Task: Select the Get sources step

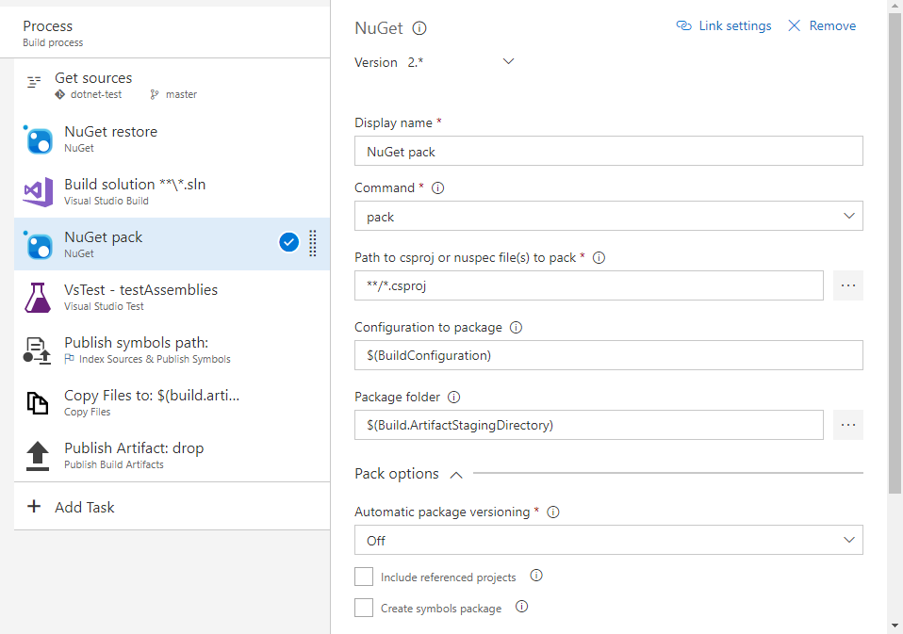Action: [93, 78]
